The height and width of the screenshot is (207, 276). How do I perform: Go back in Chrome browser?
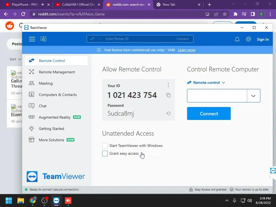(x=6, y=14)
